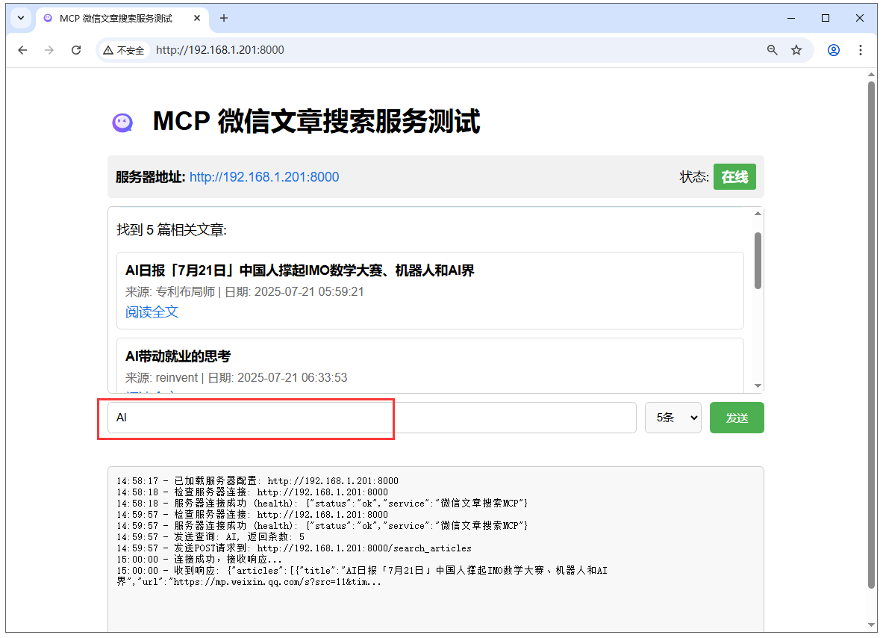Click the page vertical scrollbar thumb
883x638 pixels.
tap(871, 335)
